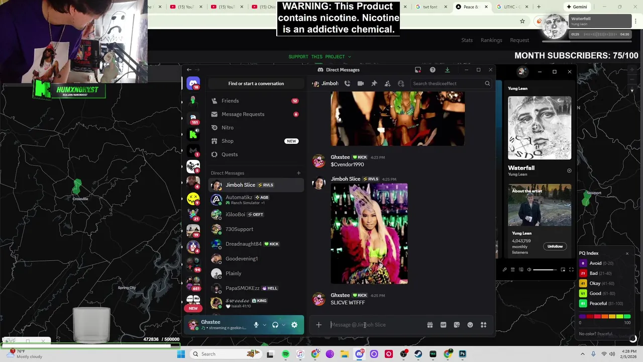Click message input for Jimboh Slice
643x362 pixels.
(377, 325)
